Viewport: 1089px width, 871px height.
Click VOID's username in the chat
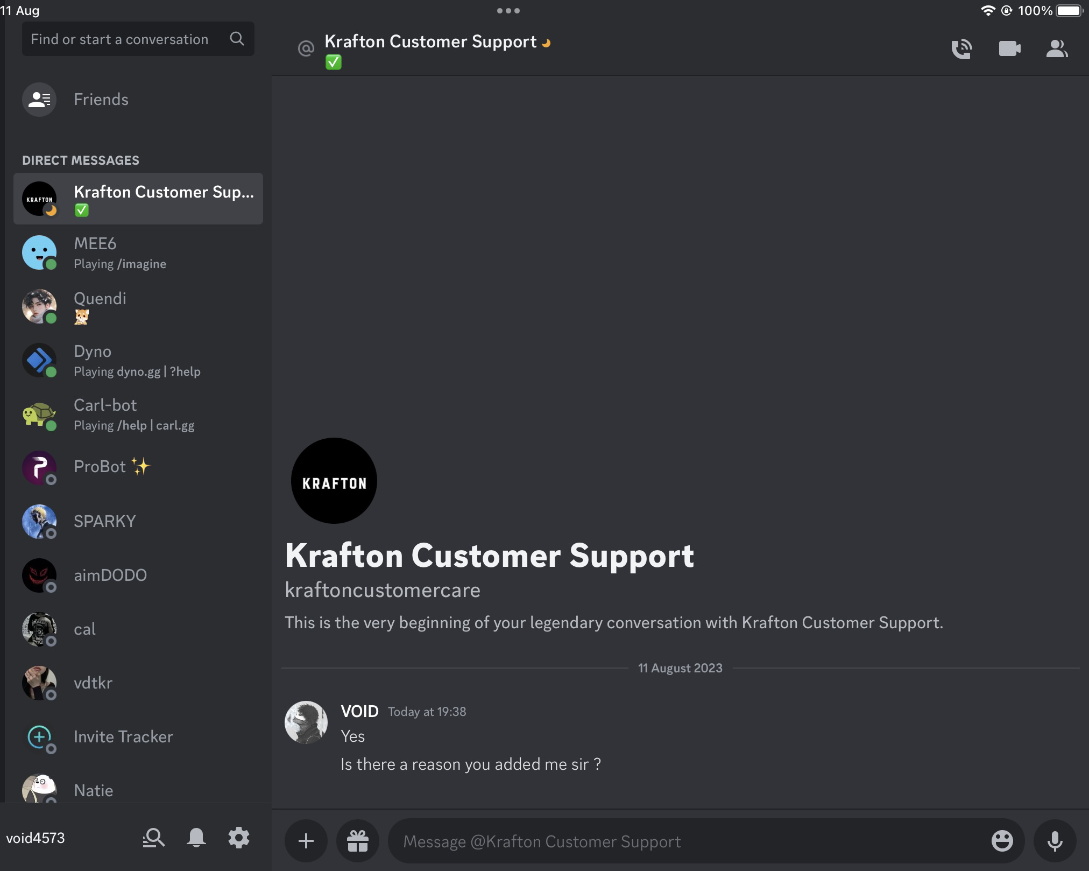coord(359,711)
